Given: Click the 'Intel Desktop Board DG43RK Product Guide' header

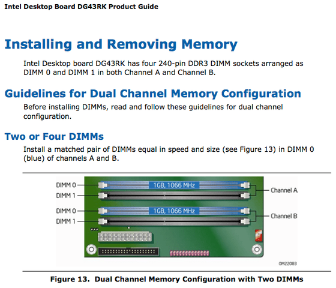Looking at the screenshot, I should tap(81, 7).
